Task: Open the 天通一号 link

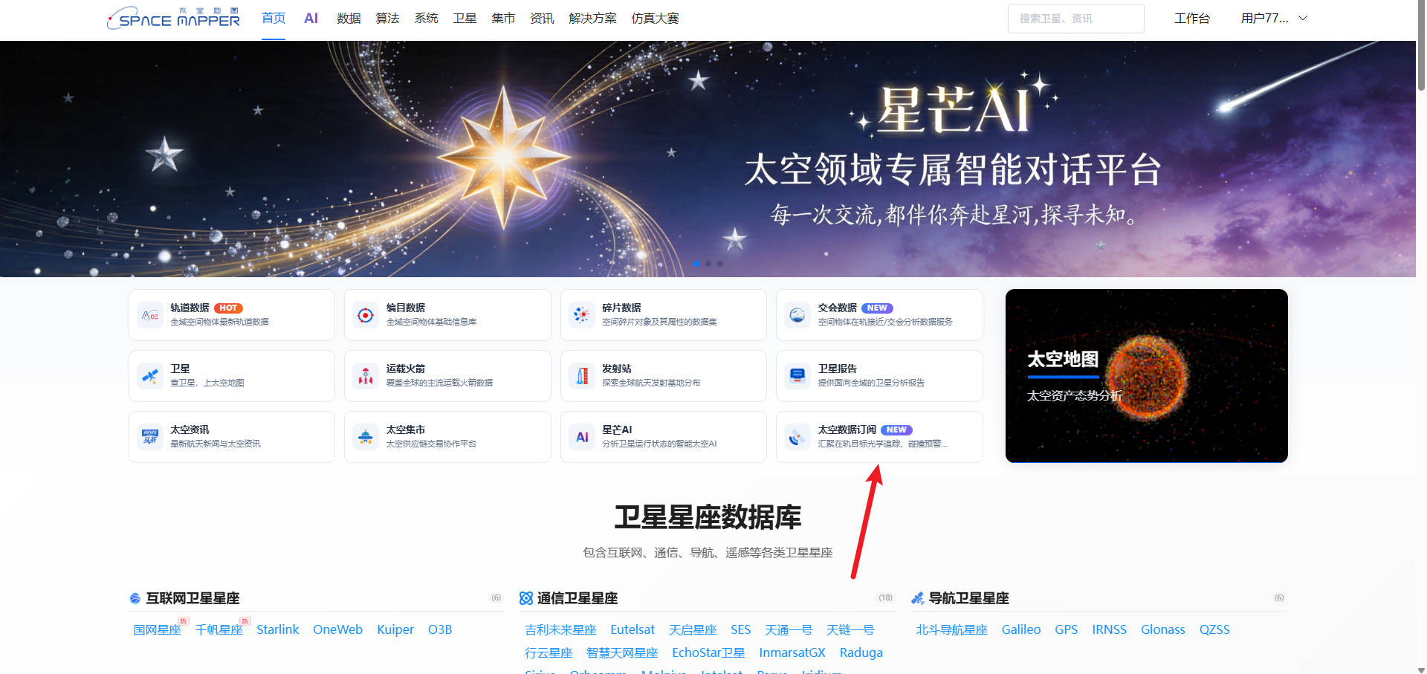Action: pyautogui.click(x=789, y=630)
